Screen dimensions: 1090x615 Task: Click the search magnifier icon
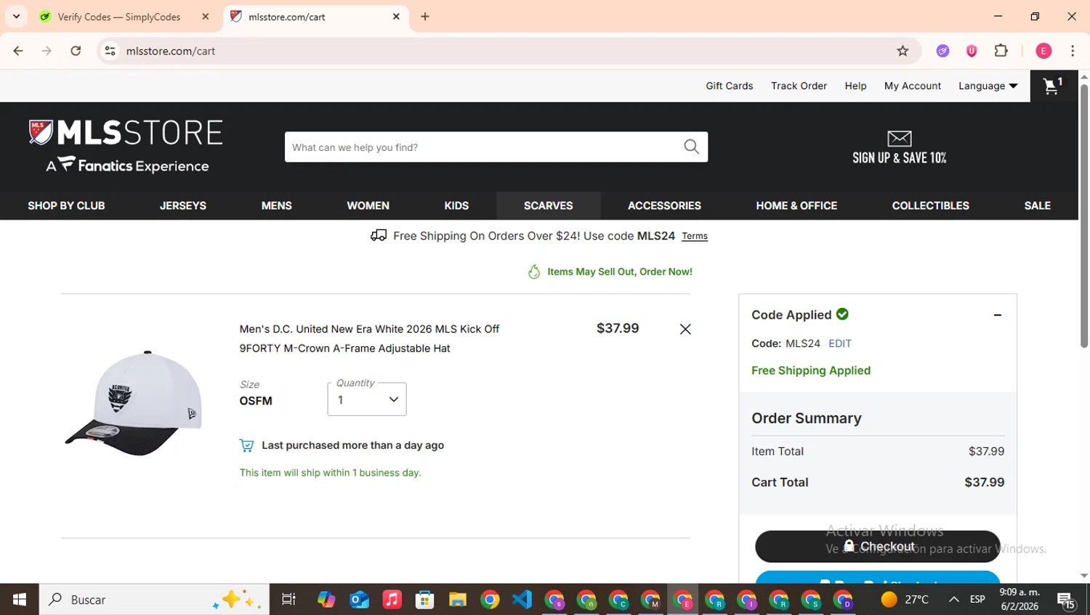click(691, 147)
